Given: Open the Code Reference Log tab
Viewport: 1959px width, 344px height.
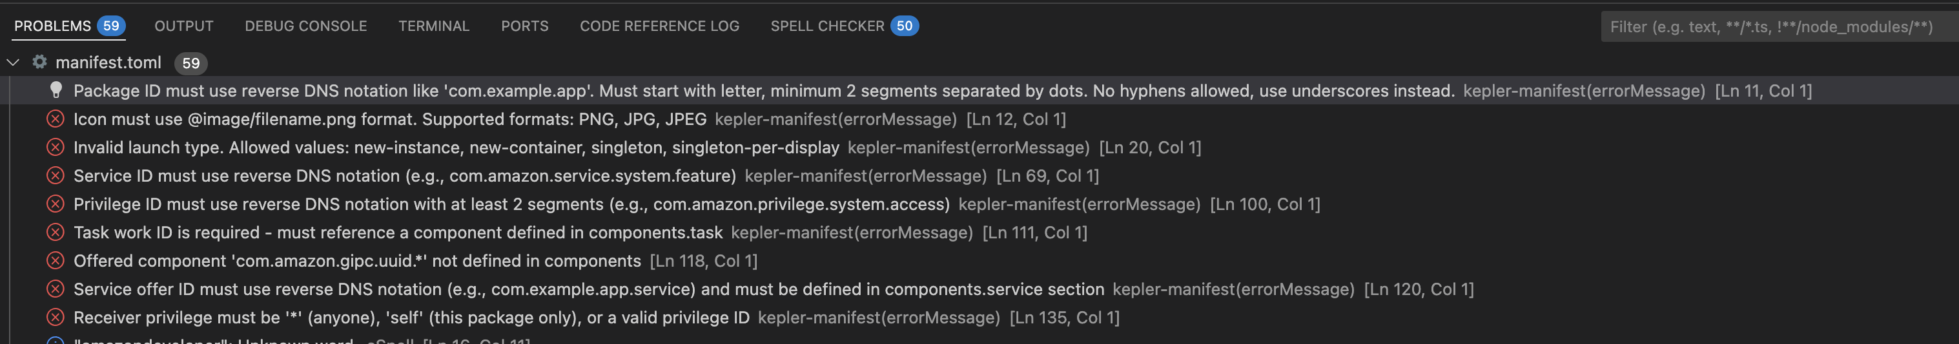Looking at the screenshot, I should (659, 26).
